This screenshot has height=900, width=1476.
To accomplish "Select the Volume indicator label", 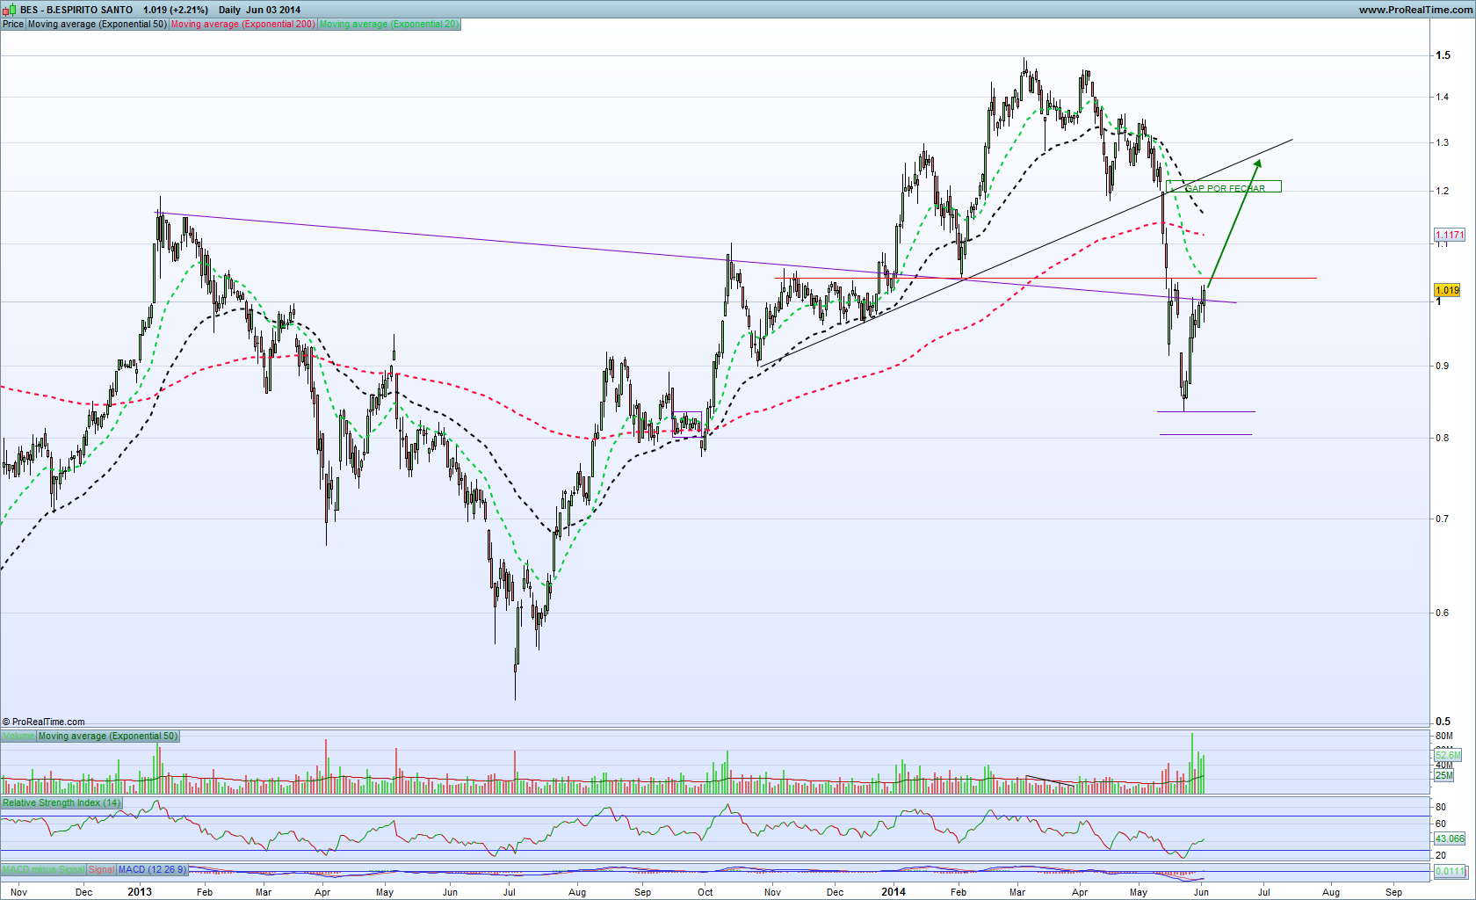I will [x=18, y=737].
